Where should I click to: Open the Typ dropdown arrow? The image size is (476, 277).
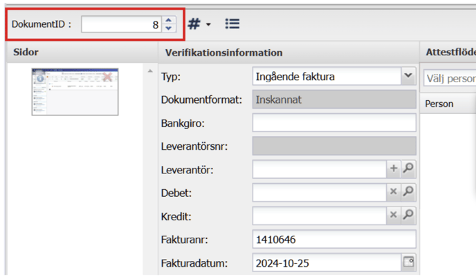408,76
